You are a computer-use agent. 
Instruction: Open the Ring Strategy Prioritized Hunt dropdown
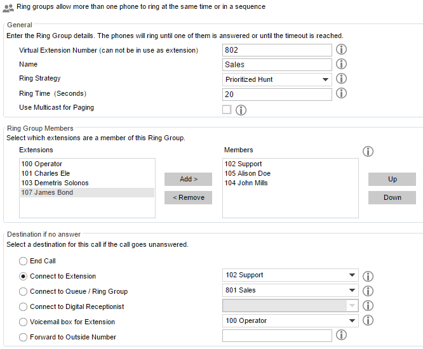point(277,79)
